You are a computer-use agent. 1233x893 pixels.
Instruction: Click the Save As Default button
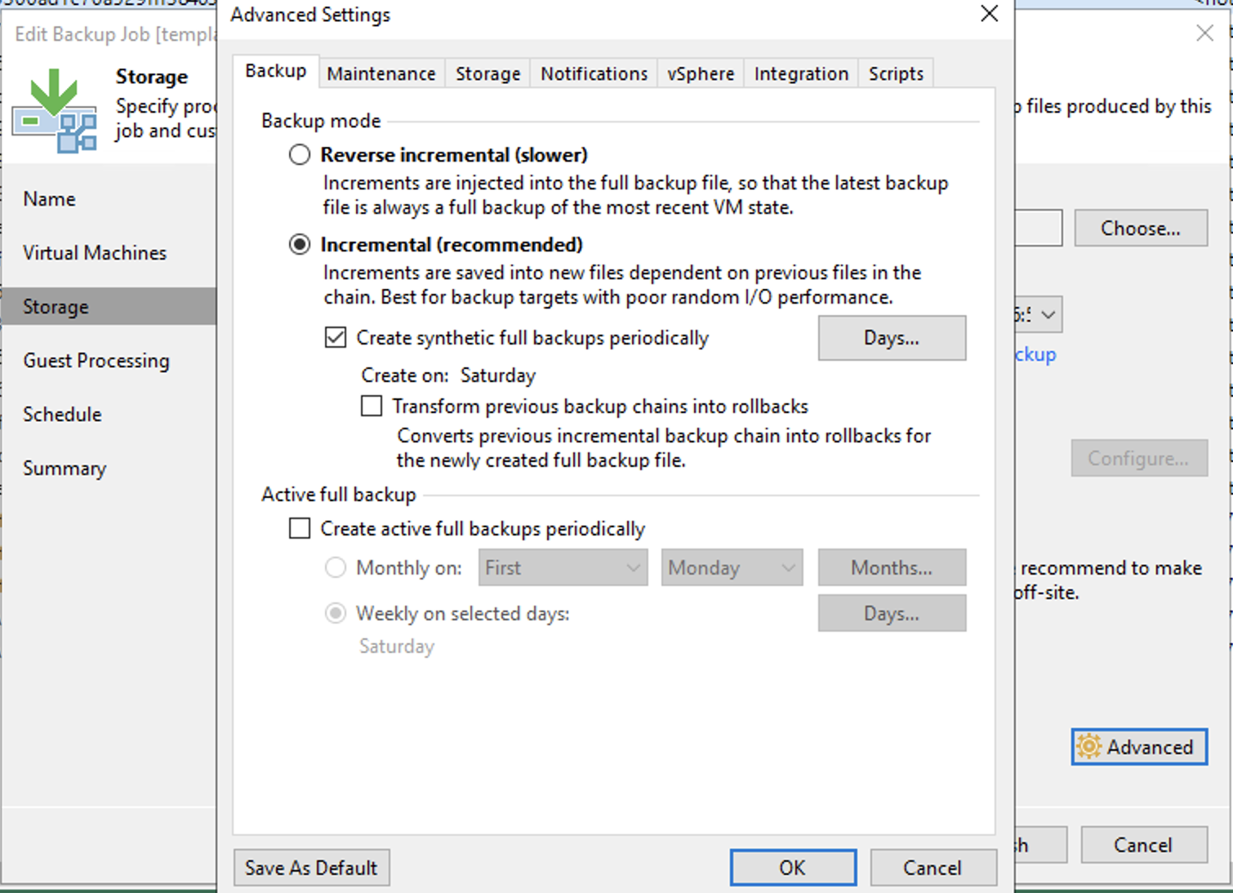[x=311, y=868]
